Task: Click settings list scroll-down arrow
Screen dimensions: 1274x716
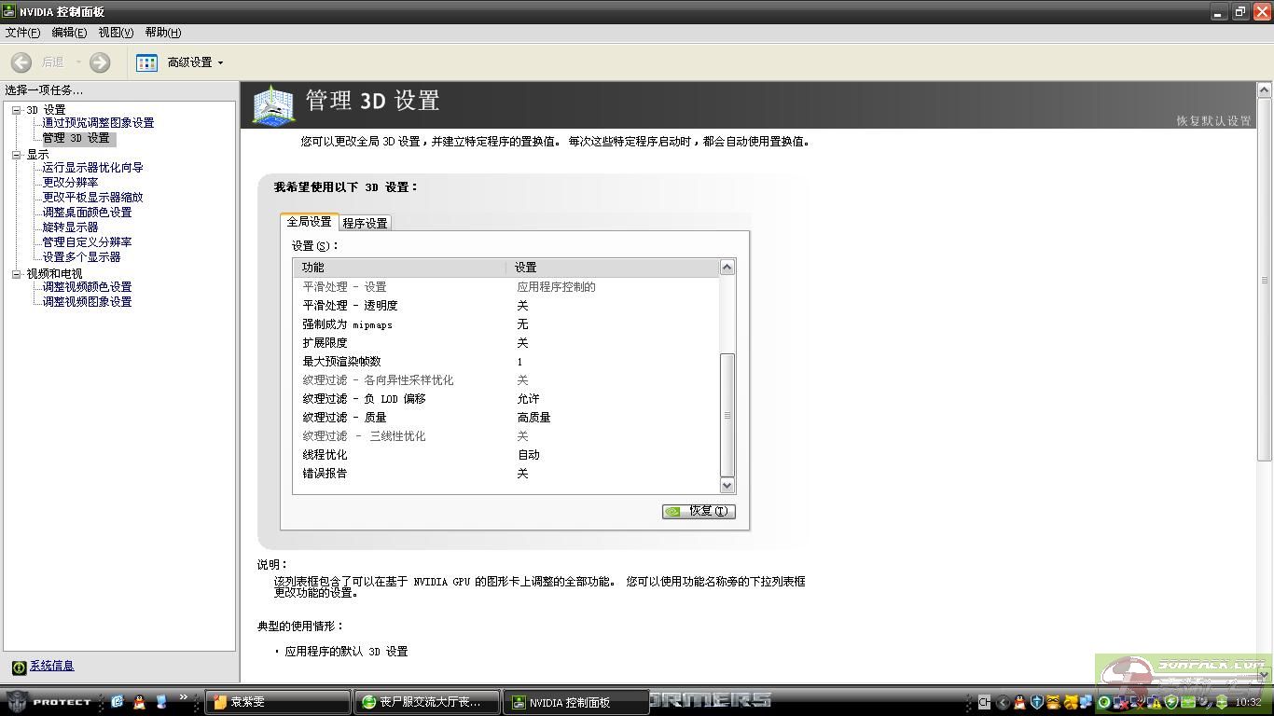Action: tap(727, 486)
